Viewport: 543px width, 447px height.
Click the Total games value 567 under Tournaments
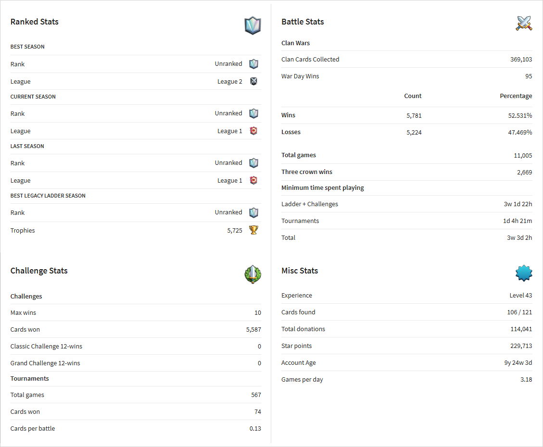point(256,395)
